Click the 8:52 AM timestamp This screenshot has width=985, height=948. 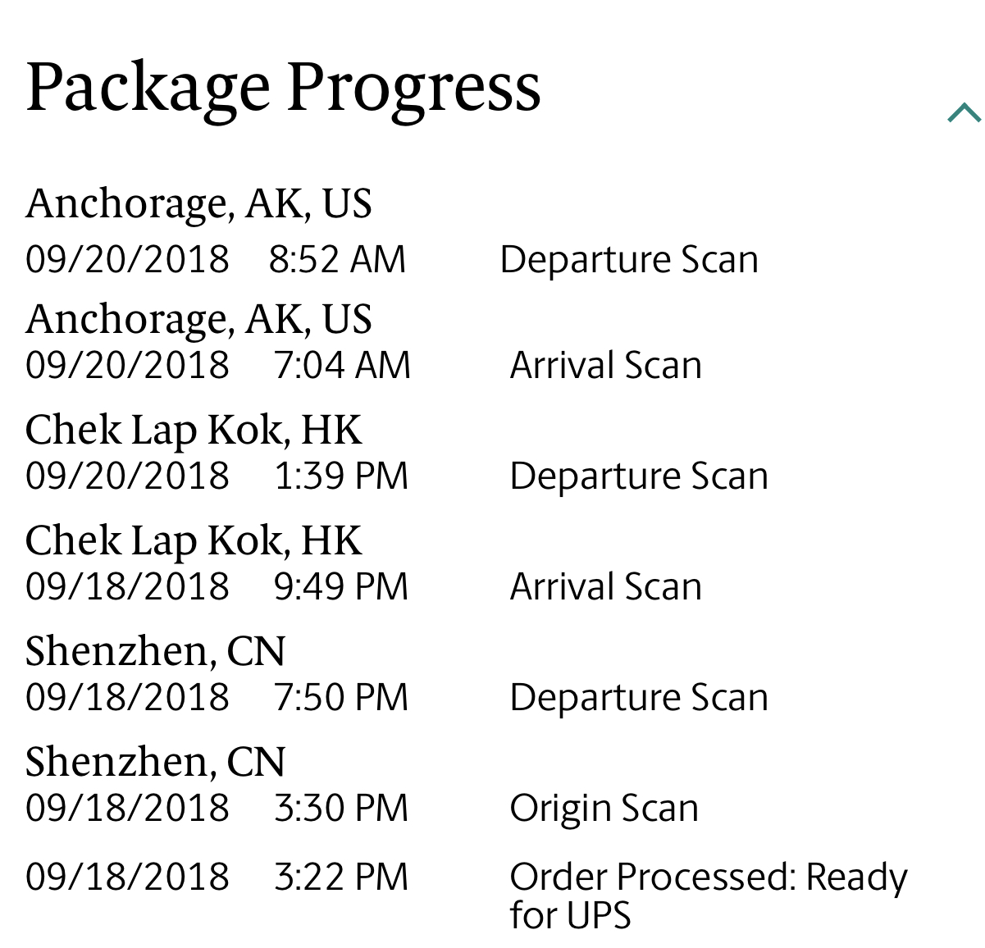point(337,259)
